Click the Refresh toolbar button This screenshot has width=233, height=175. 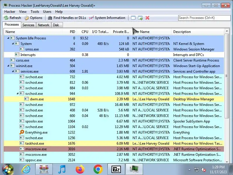13,18
